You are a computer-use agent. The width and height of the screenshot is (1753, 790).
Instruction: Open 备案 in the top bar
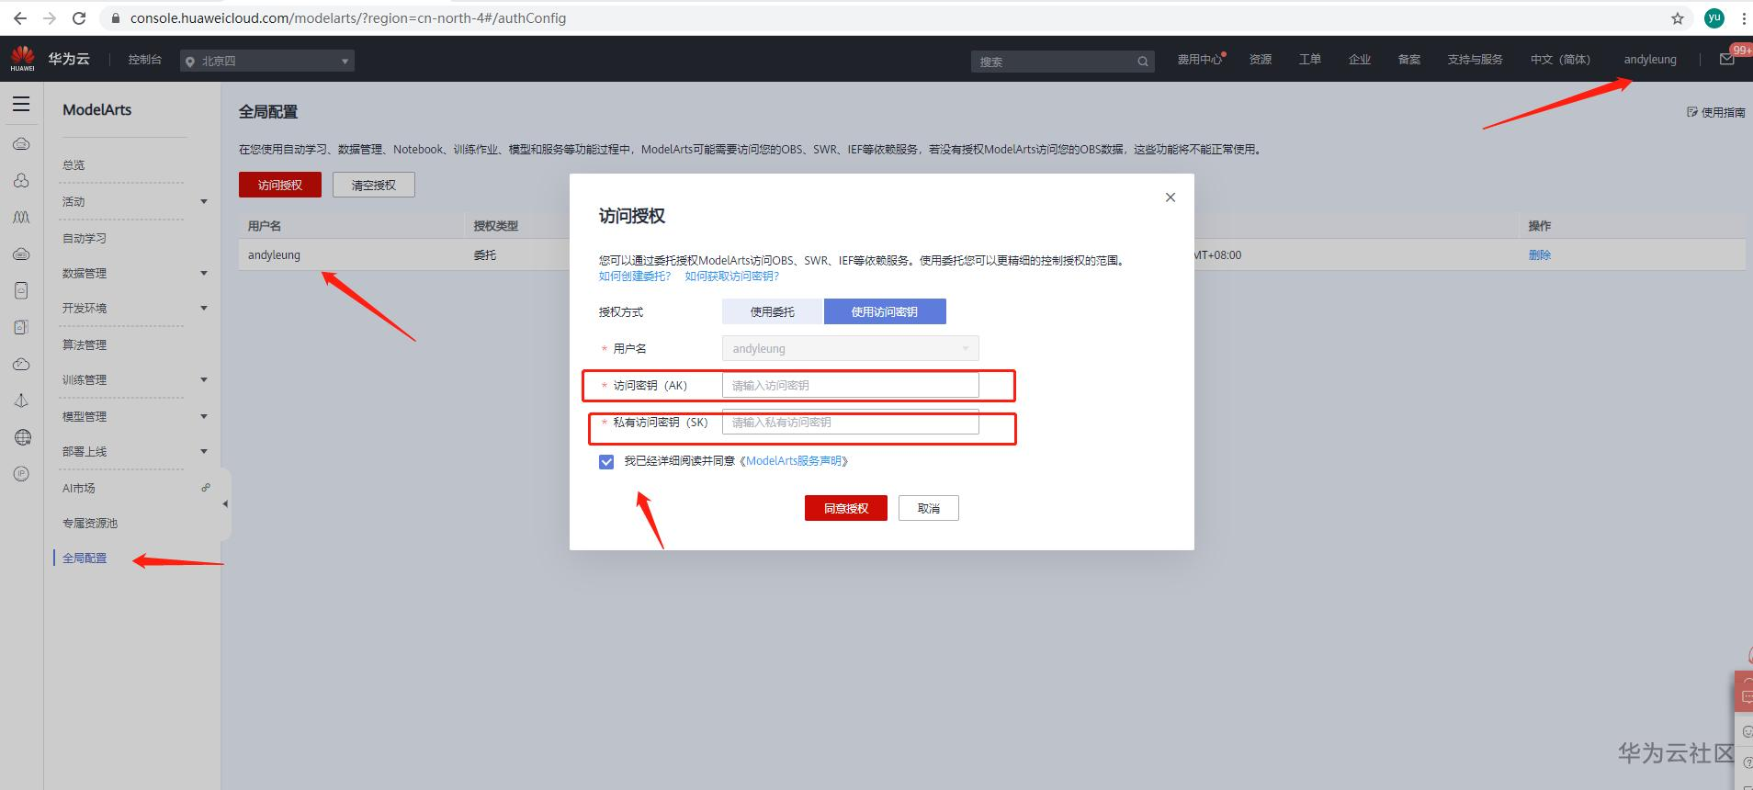coord(1409,60)
